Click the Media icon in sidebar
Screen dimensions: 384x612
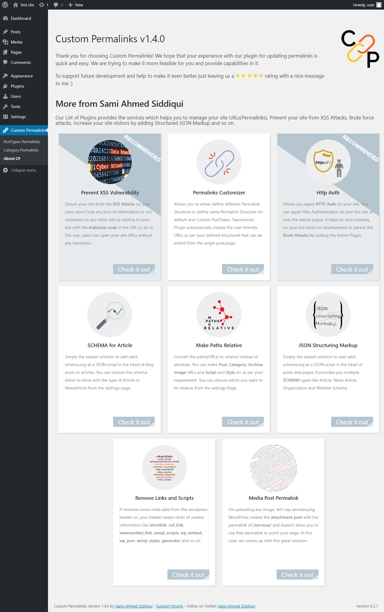point(5,42)
